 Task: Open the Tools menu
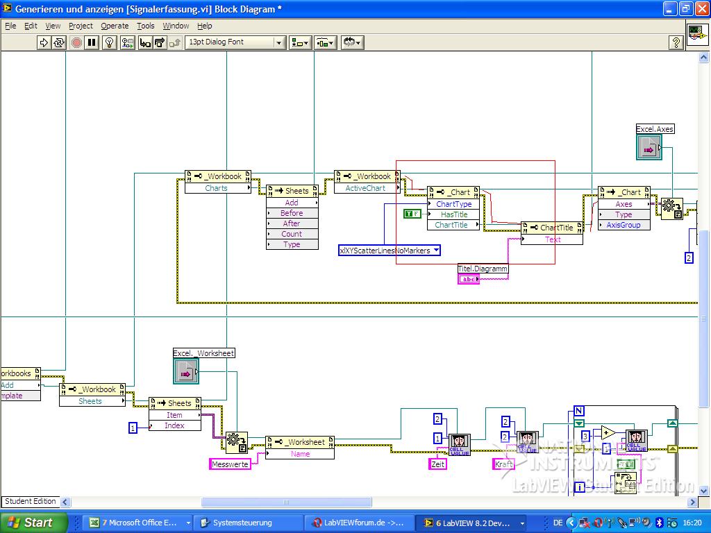click(x=146, y=26)
